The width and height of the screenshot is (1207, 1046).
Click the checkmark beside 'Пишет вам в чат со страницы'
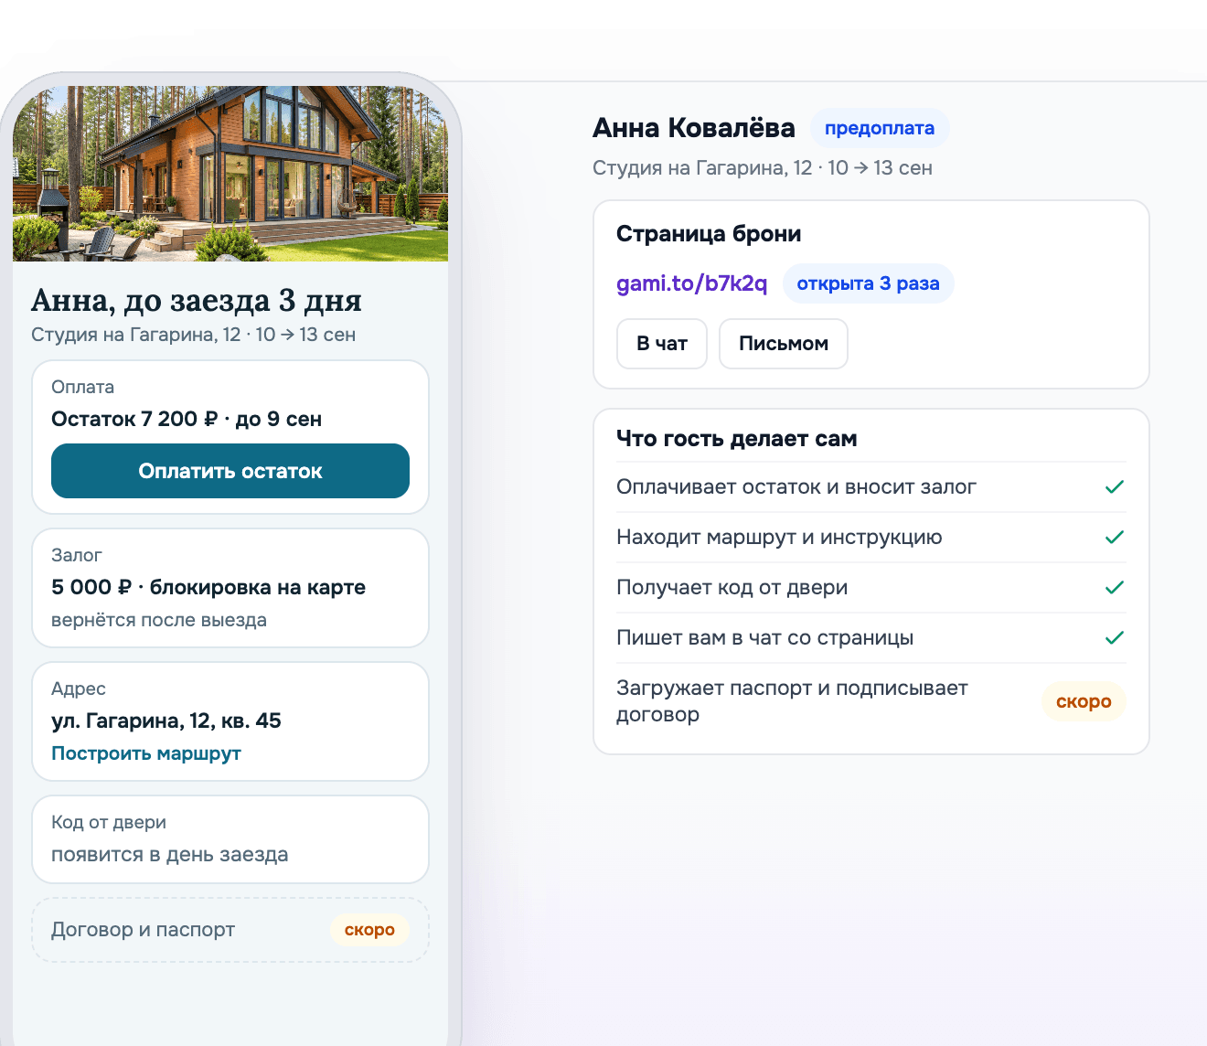[1114, 638]
